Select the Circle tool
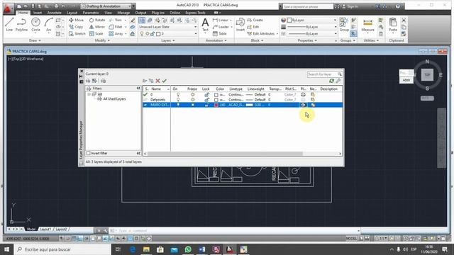 [35, 25]
